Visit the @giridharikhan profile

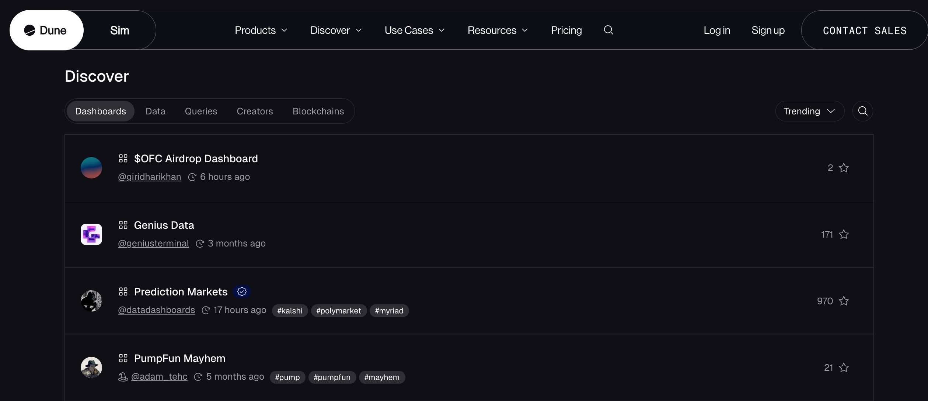[150, 177]
